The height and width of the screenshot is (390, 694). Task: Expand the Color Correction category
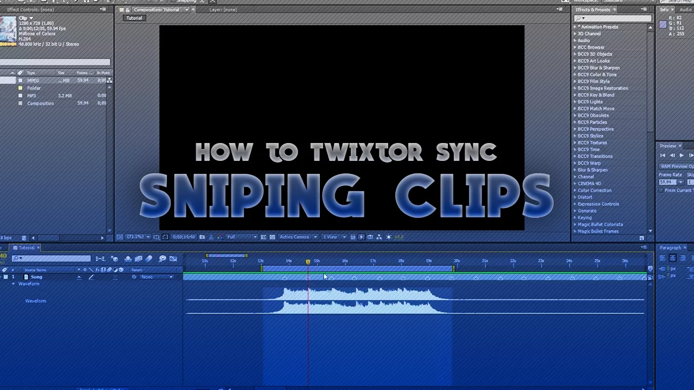[x=575, y=190]
